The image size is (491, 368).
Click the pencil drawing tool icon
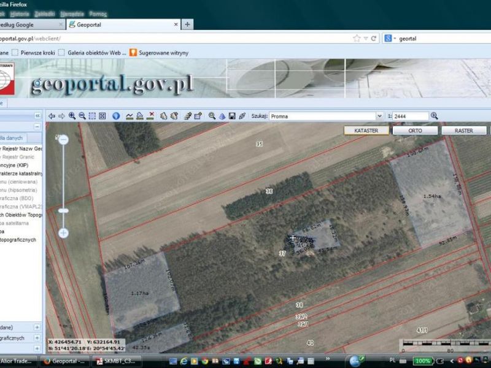(x=188, y=116)
